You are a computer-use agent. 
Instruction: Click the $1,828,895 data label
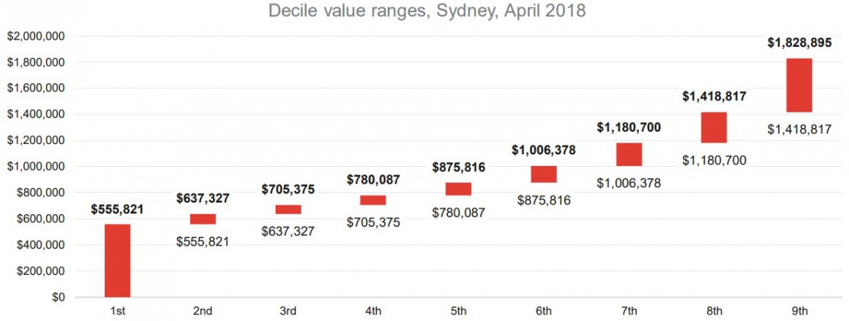pos(799,43)
